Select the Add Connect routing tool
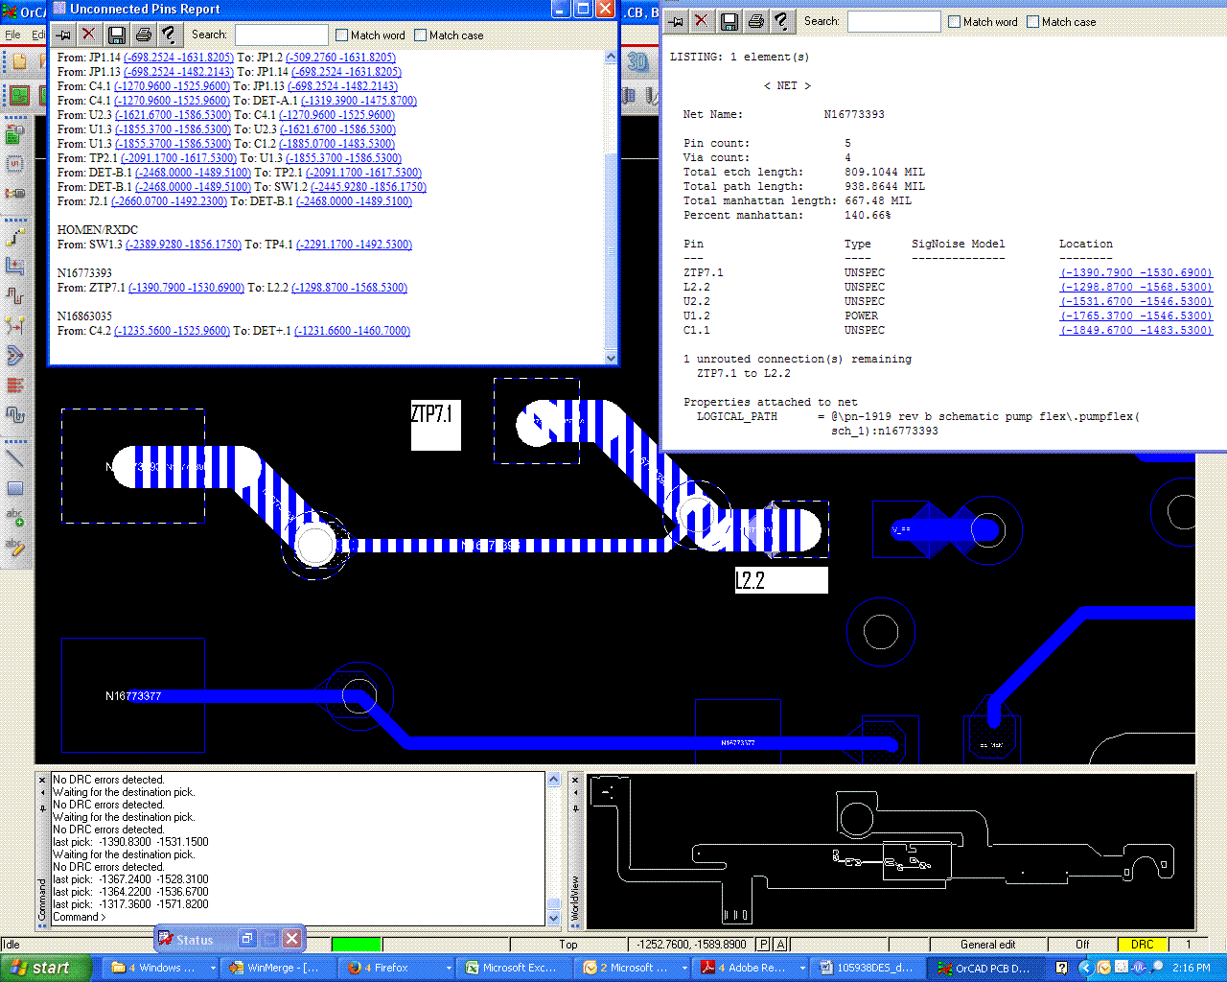This screenshot has width=1227, height=982. click(14, 236)
